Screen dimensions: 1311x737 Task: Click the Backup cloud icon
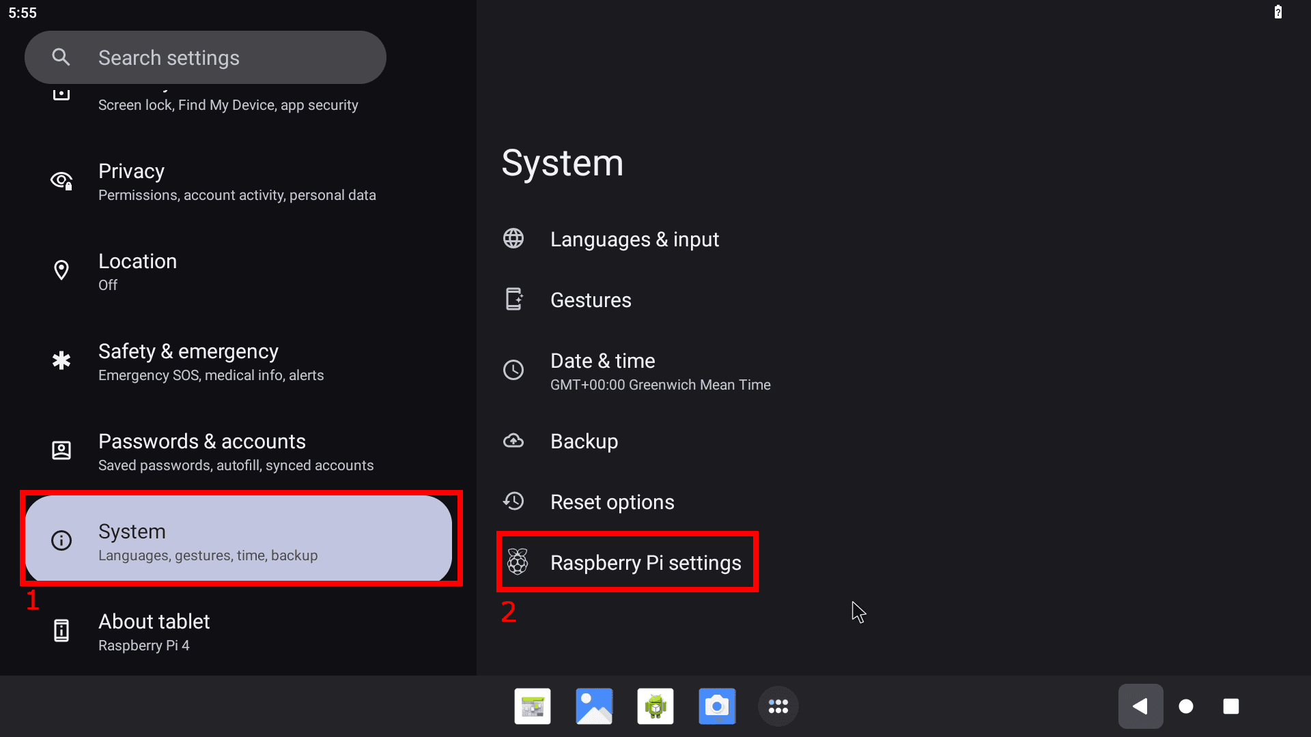point(513,441)
